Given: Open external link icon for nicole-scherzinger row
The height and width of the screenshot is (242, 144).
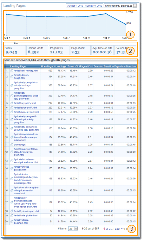Looking at the screenshot, I should click(x=12, y=178).
